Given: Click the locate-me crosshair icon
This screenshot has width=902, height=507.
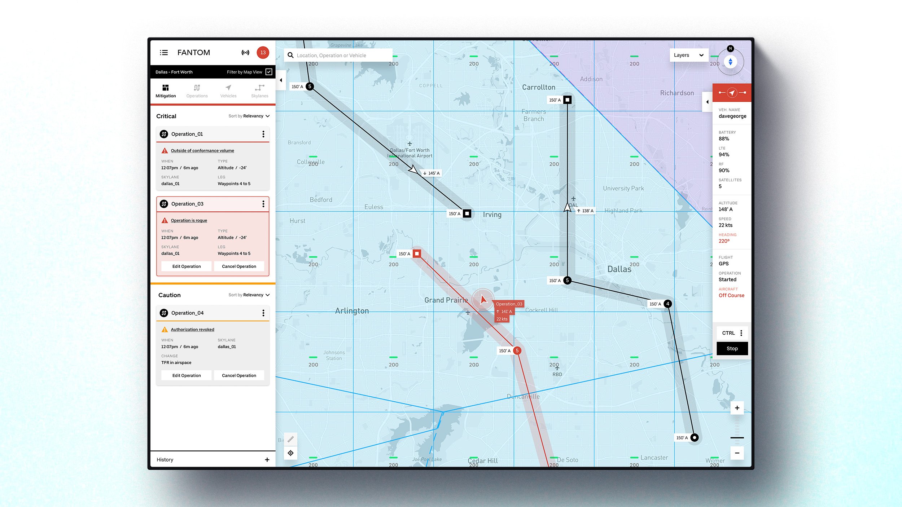Looking at the screenshot, I should [x=290, y=453].
